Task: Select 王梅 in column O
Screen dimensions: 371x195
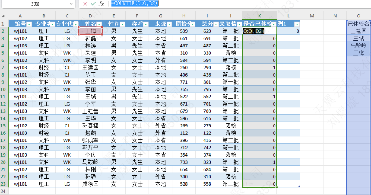Action: (x=358, y=53)
